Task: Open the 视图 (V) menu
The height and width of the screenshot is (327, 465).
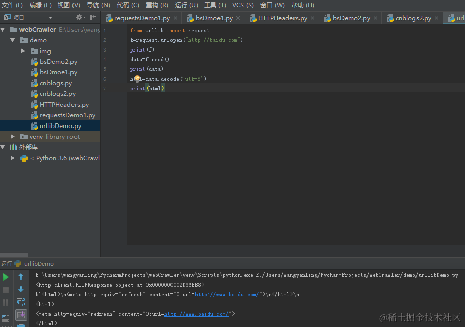Action: coord(69,5)
